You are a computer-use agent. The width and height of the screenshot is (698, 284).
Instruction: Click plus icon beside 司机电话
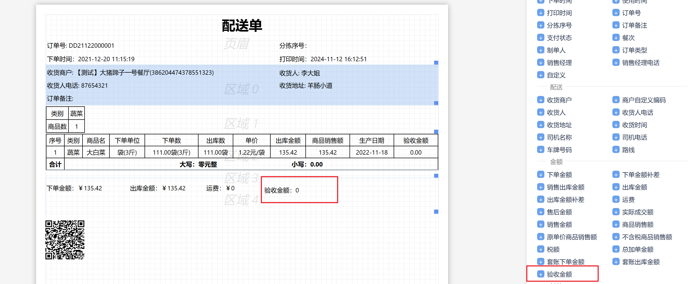616,137
